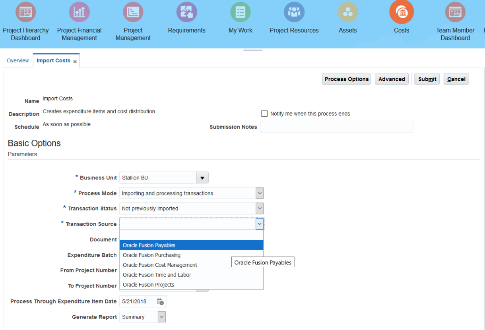Click the Document label

click(103, 239)
